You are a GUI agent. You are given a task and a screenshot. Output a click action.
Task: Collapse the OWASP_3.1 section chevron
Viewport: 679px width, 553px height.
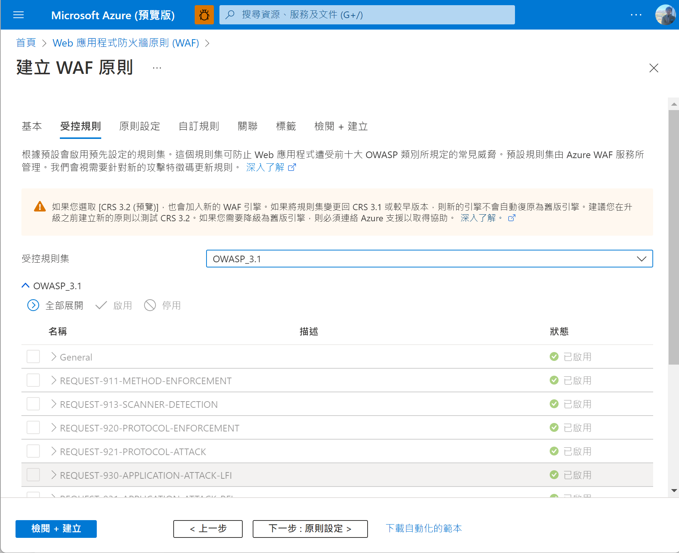tap(25, 285)
